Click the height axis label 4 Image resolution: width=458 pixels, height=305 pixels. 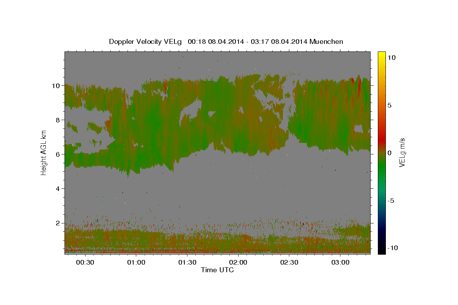click(58, 189)
